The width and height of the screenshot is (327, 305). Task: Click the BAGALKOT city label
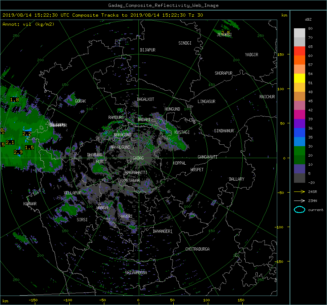pyautogui.click(x=145, y=99)
